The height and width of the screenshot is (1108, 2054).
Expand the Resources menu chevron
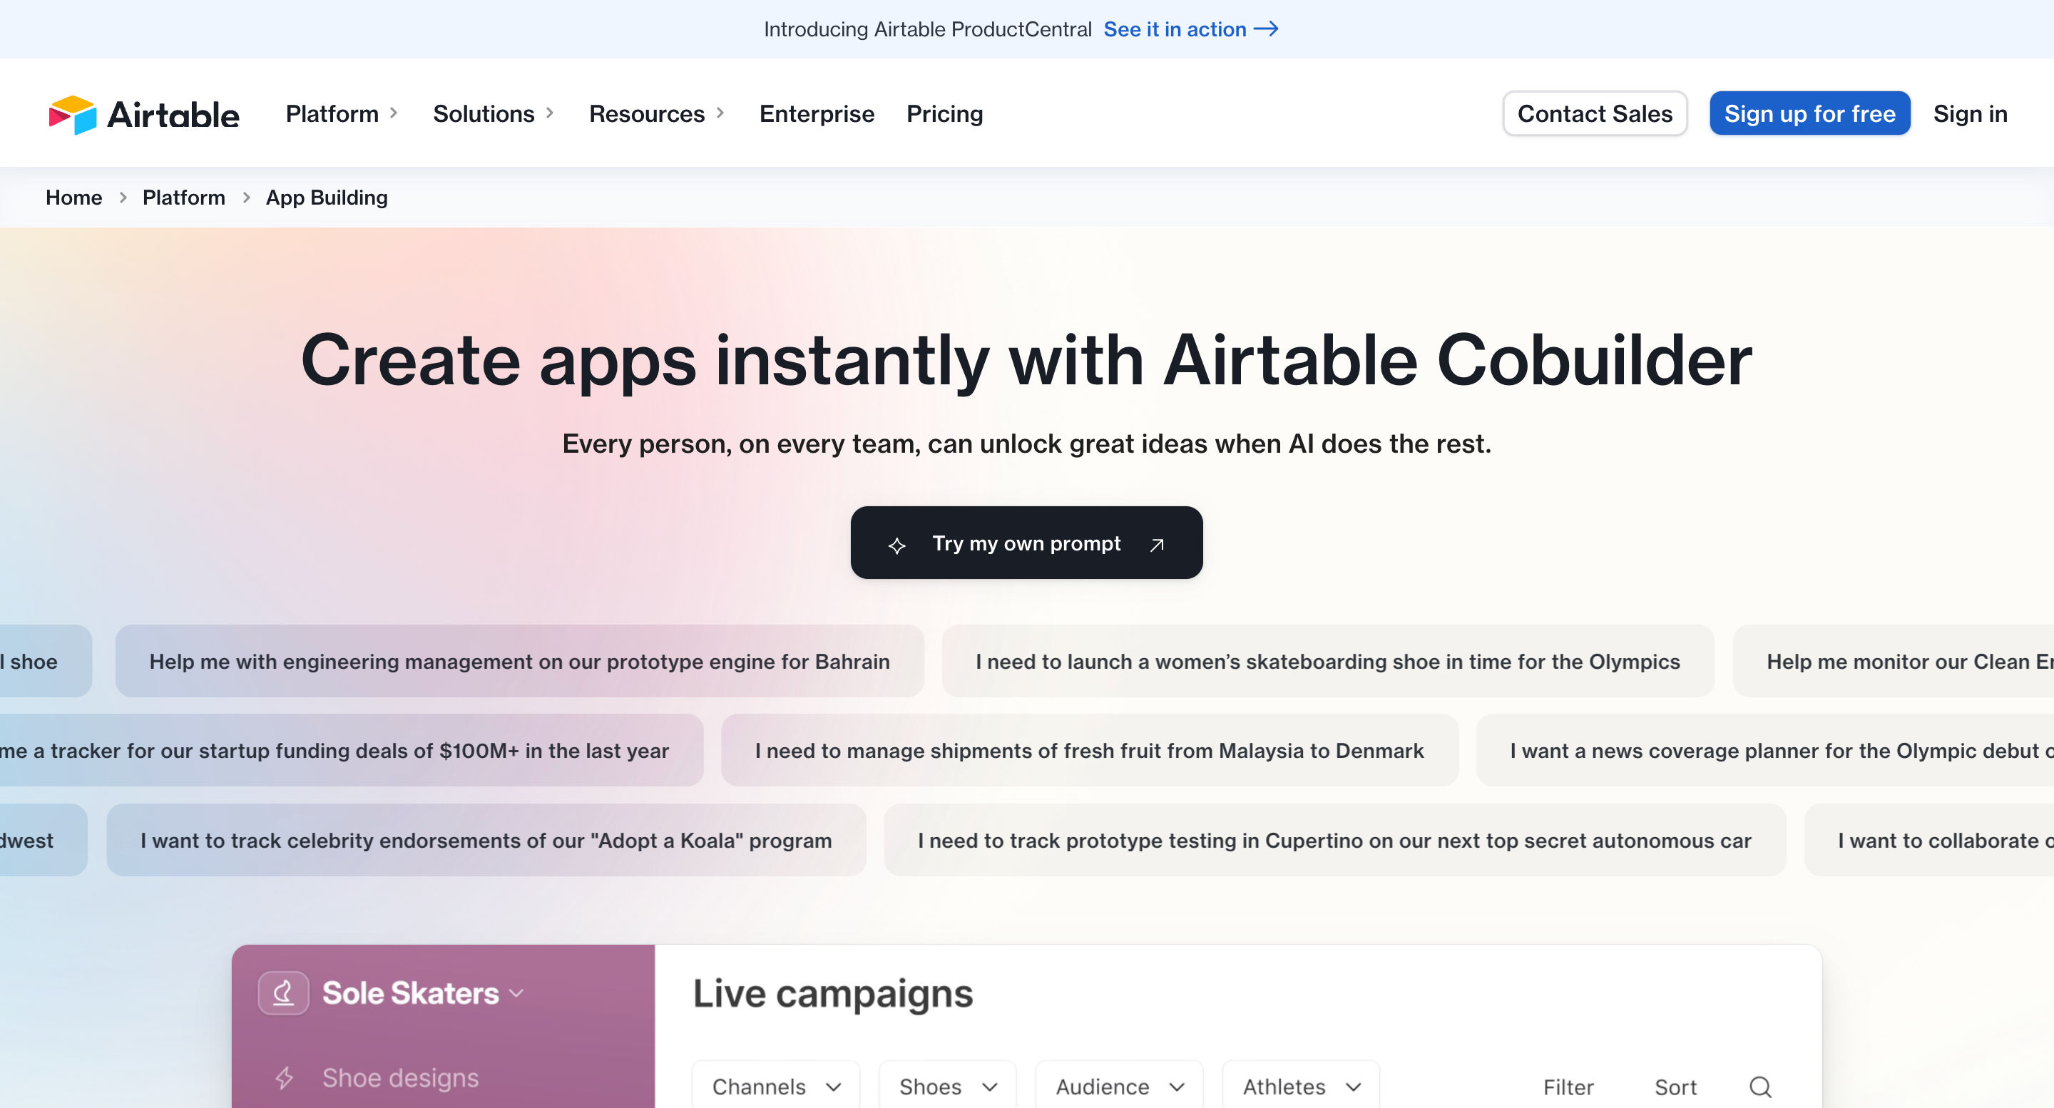pos(720,113)
